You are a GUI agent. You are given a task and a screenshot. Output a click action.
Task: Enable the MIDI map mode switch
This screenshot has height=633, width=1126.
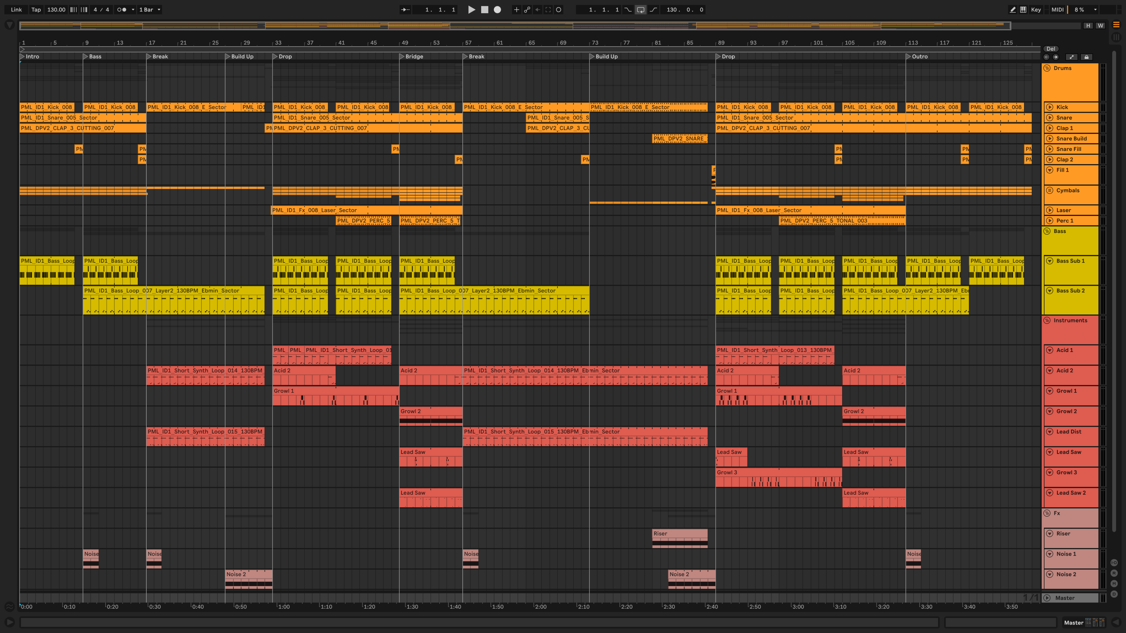point(1057,10)
